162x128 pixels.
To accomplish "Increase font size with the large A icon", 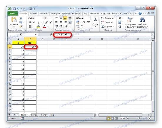I will click(x=46, y=22).
